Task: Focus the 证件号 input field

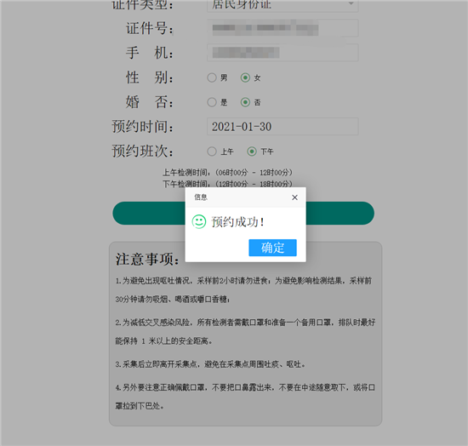Action: coord(283,28)
